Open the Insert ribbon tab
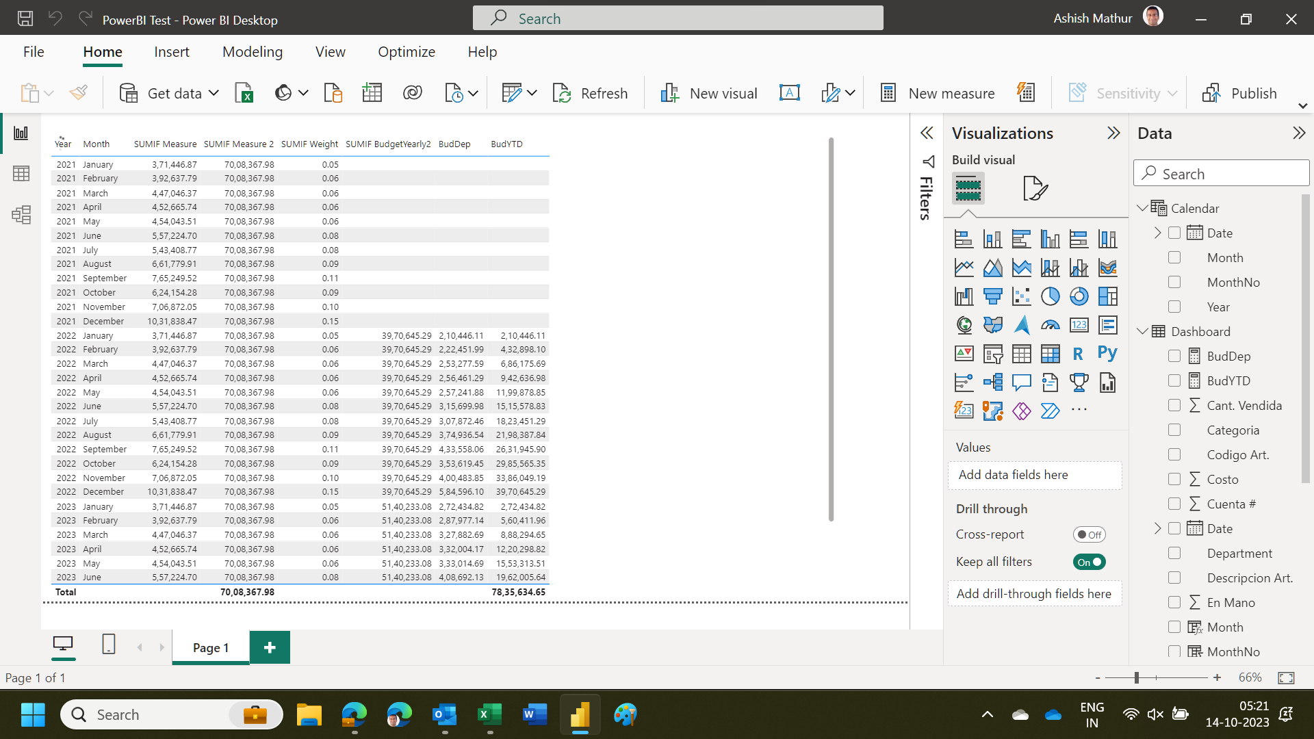 171,52
